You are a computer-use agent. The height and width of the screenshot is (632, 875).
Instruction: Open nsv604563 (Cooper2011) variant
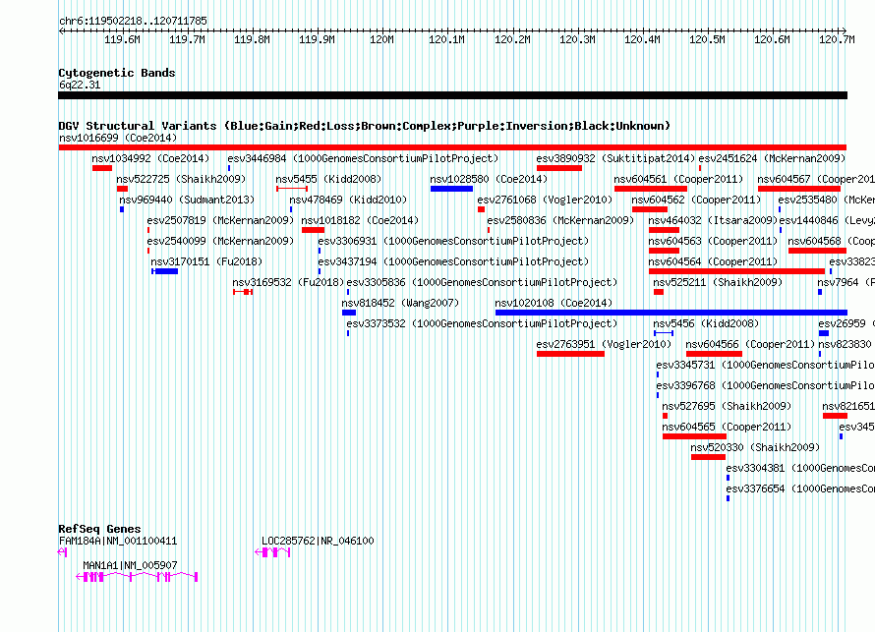(x=713, y=241)
